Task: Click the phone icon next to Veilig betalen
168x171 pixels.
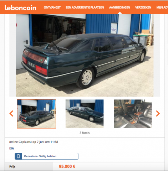Action: [18, 156]
